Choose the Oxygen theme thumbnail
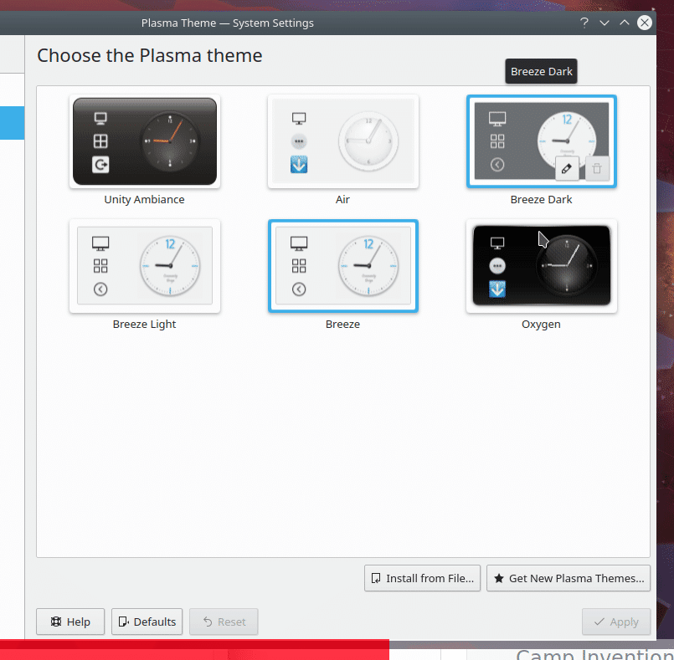Image resolution: width=674 pixels, height=660 pixels. point(541,266)
